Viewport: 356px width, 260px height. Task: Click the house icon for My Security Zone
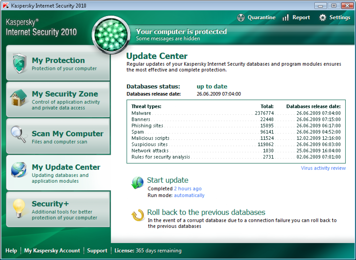click(19, 98)
